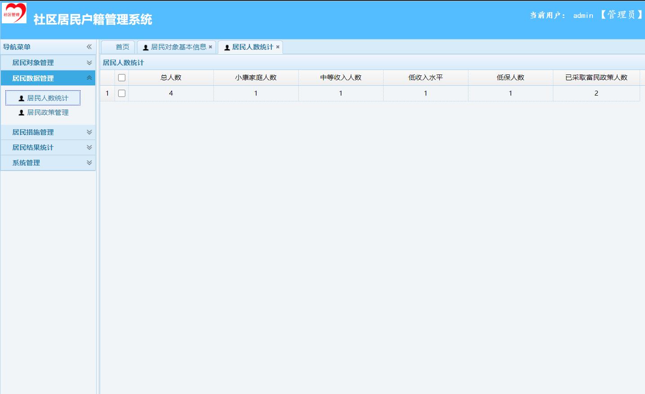Expand the 居民结果统计 menu section

tap(48, 147)
